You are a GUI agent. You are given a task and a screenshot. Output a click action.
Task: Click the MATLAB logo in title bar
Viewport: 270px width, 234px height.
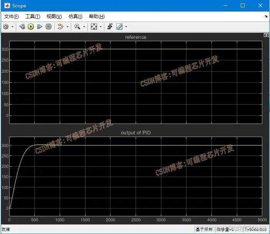(7, 6)
